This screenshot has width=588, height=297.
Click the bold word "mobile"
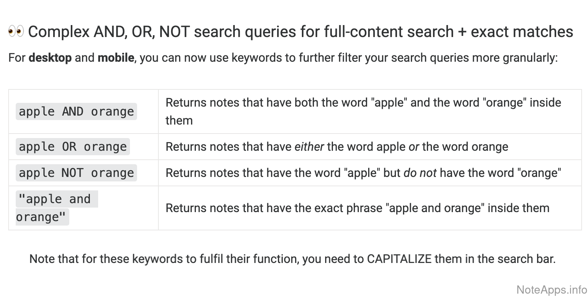point(116,58)
